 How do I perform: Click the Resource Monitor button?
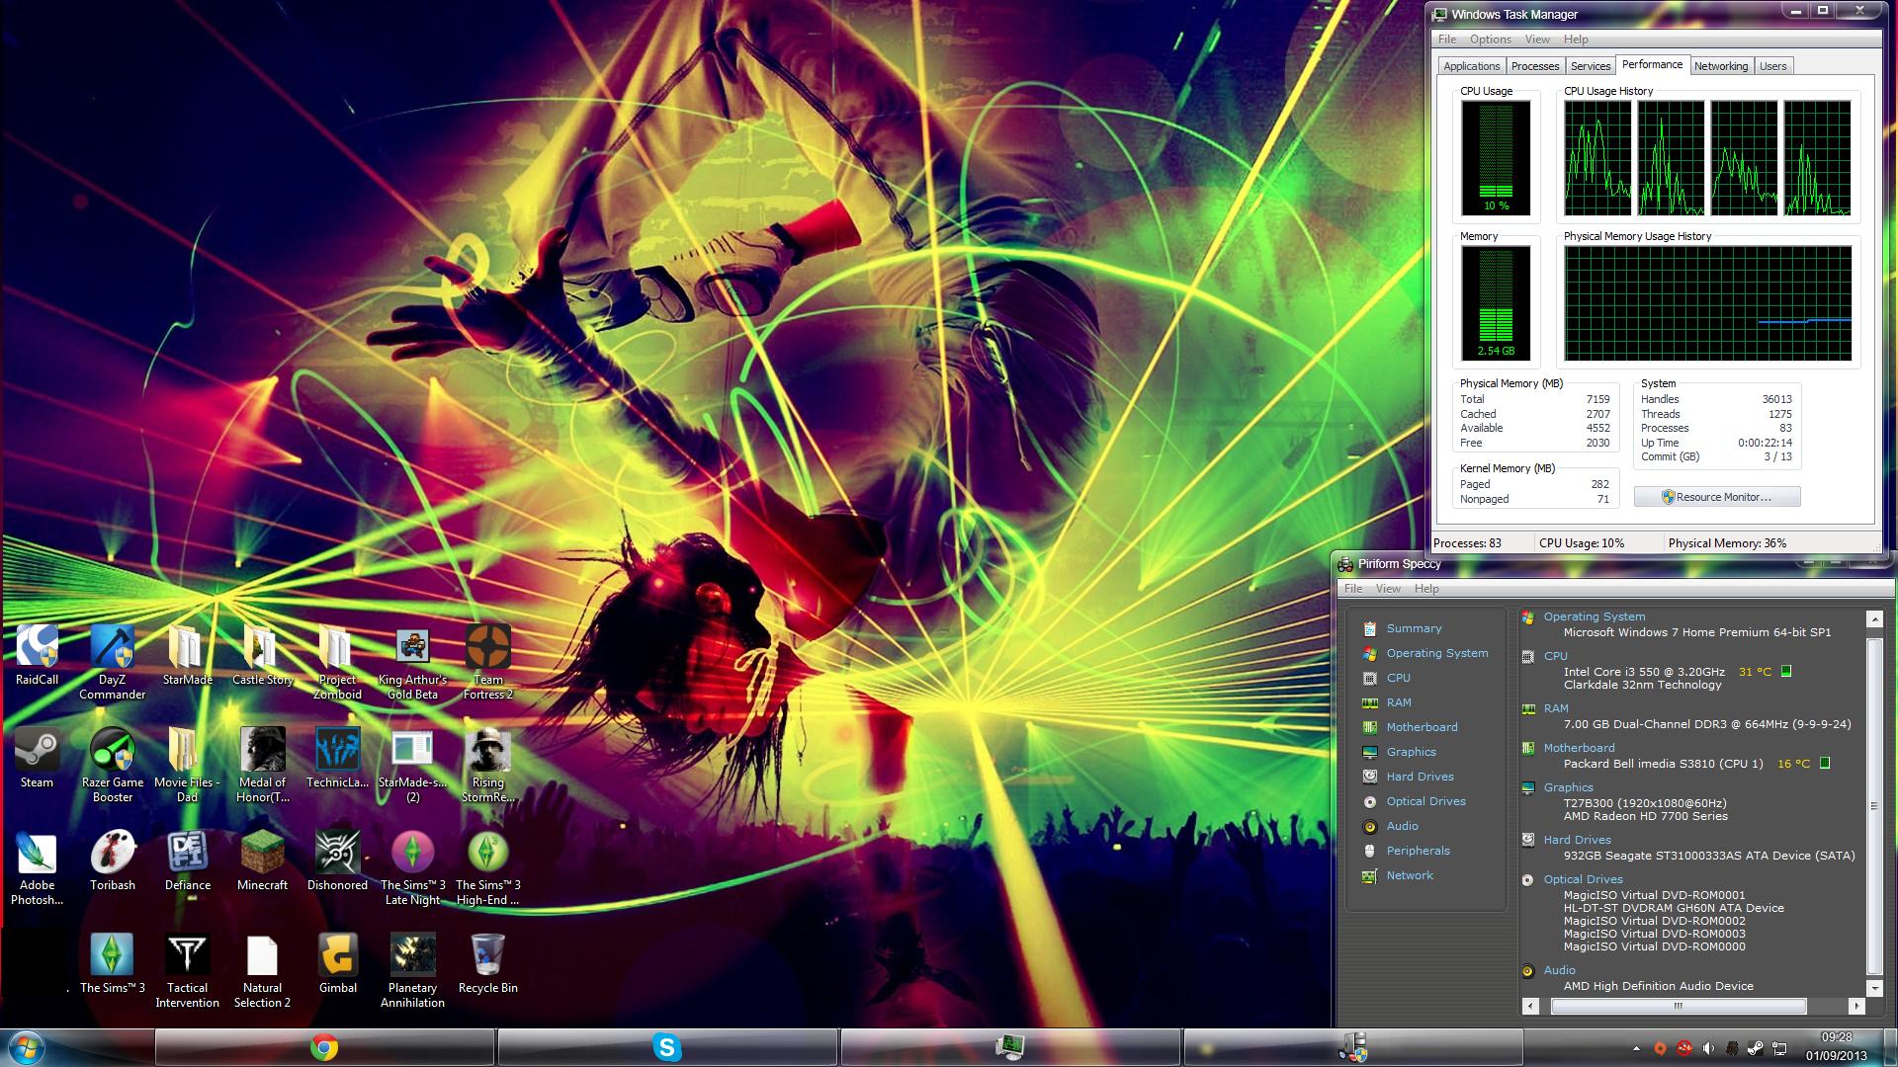(1717, 497)
